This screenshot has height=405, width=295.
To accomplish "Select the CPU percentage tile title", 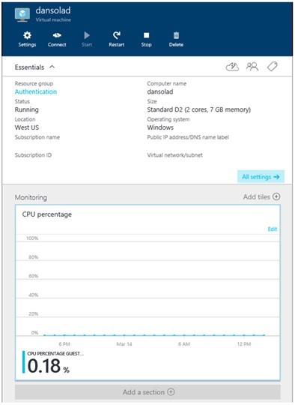I will [x=47, y=214].
